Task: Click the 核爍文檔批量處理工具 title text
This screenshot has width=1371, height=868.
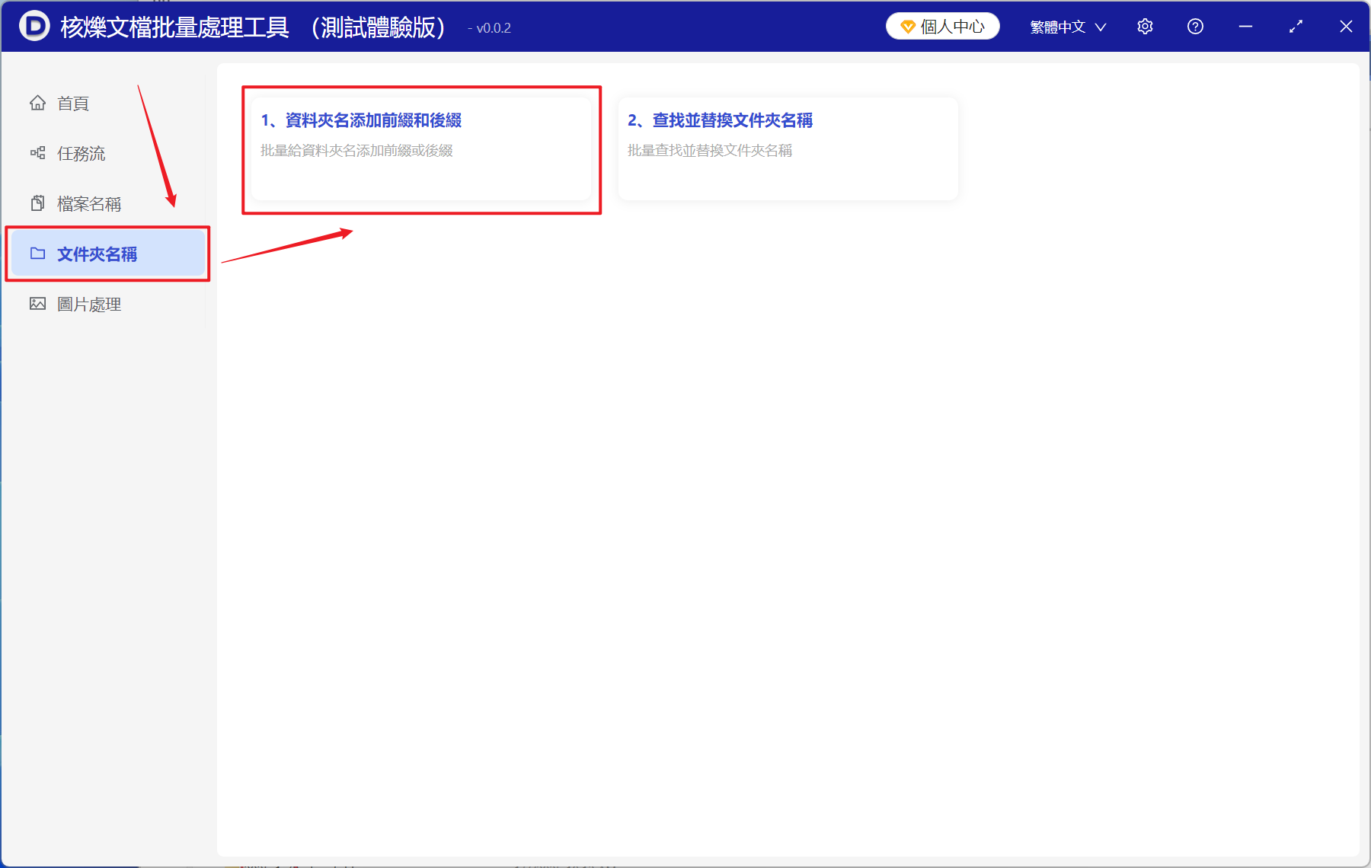Action: click(x=174, y=27)
